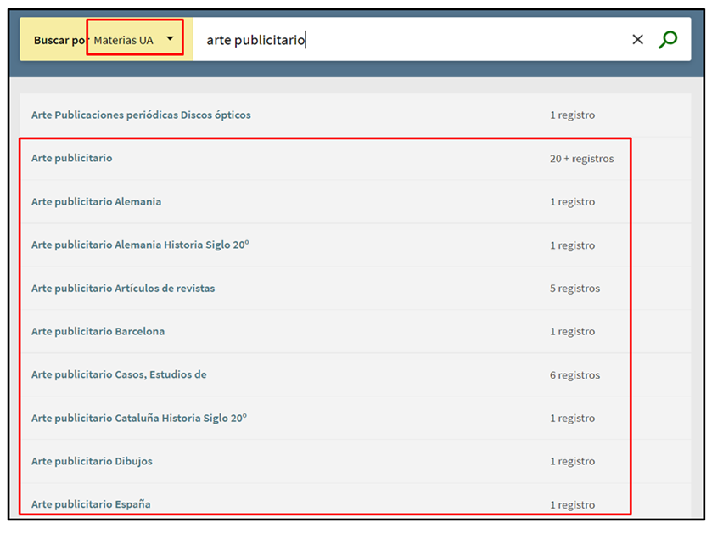Viewport: 712px width, 534px height.
Task: Select the Materias UA search type label
Action: tap(123, 40)
